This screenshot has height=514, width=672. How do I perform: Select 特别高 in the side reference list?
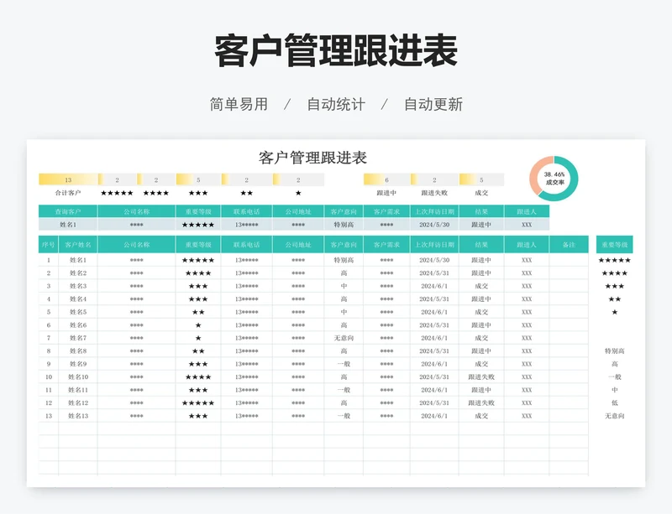pos(614,351)
